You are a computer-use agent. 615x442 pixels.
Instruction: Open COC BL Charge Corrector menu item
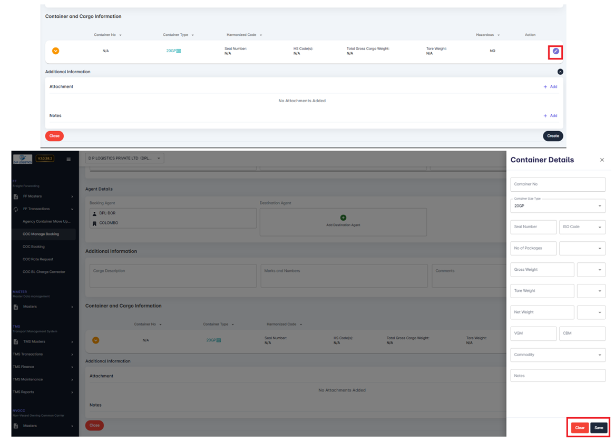click(x=44, y=272)
